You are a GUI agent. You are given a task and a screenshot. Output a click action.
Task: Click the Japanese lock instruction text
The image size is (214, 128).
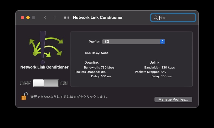(x=69, y=97)
